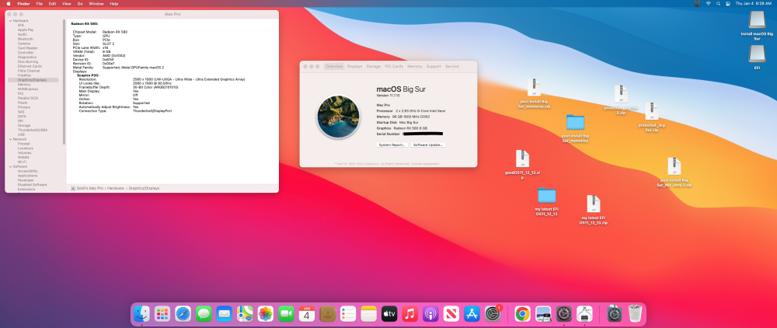777x328 pixels.
Task: Click the sidebar vertical scrollbar
Action: pyautogui.click(x=64, y=82)
